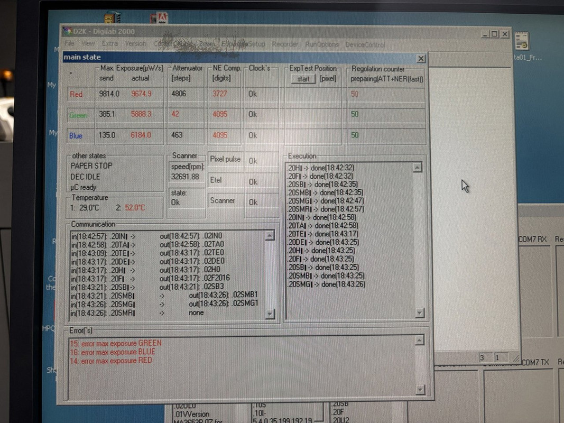Select the error line '14: error max exposure RED'
Screen dimensions: 564x423
(111, 361)
